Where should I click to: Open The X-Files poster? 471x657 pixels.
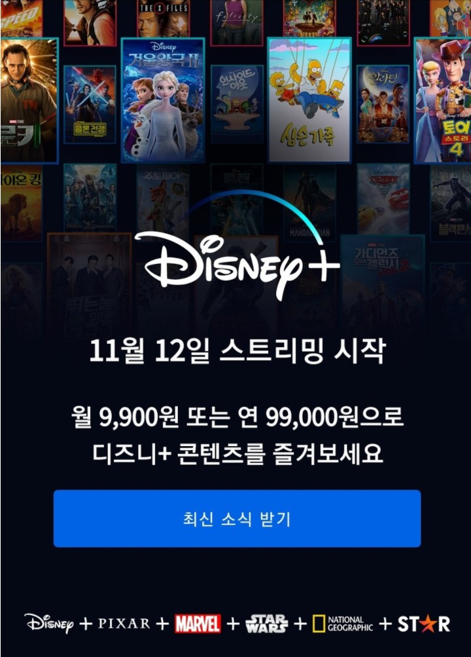(163, 18)
